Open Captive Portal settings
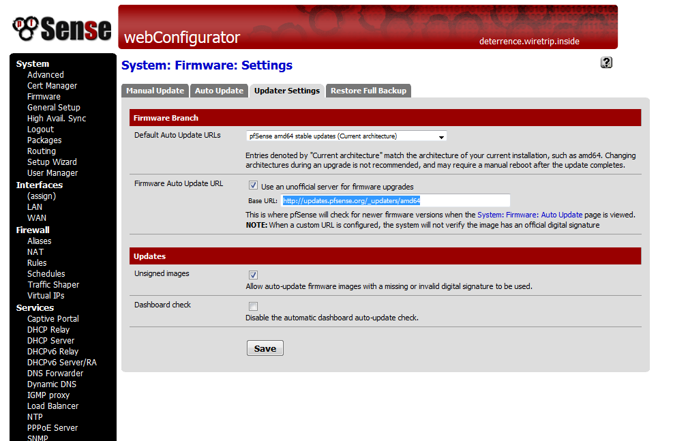Image resolution: width=673 pixels, height=441 pixels. [x=53, y=319]
